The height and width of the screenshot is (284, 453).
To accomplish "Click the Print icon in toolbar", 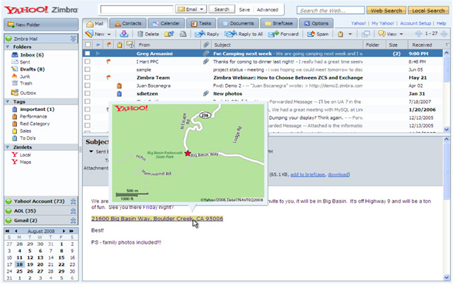I will [x=183, y=34].
